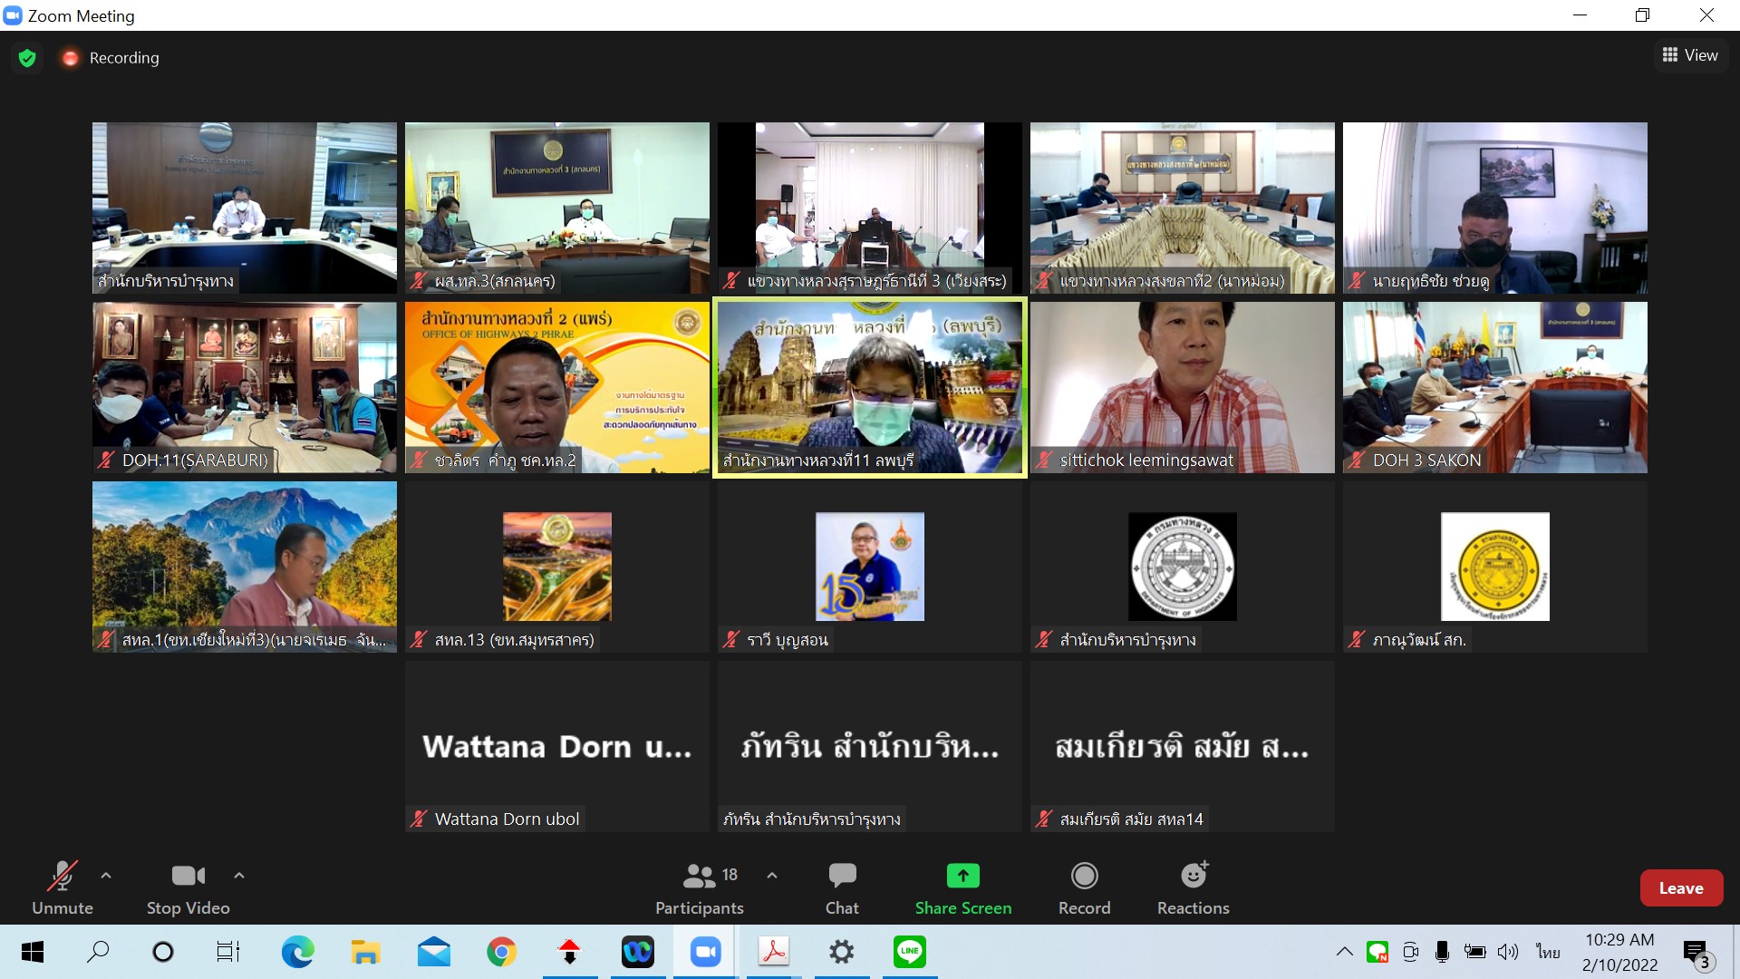
Task: Expand the arrow next to Participants
Action: pos(772,876)
